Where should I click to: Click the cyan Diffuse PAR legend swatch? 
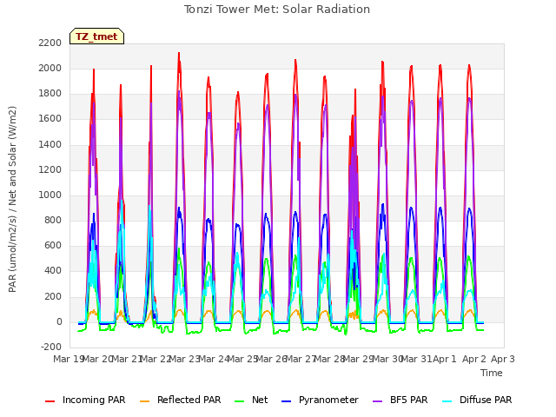tap(447, 401)
